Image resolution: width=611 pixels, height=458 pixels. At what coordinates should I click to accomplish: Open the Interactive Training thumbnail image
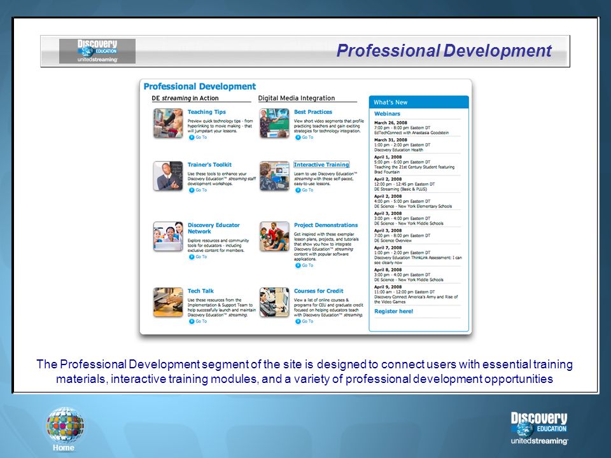click(274, 176)
